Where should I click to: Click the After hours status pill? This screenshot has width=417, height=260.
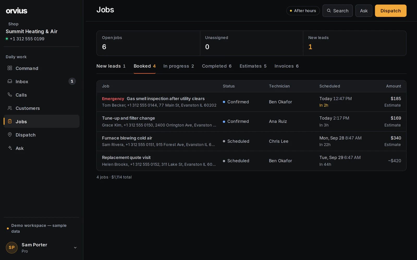click(303, 11)
